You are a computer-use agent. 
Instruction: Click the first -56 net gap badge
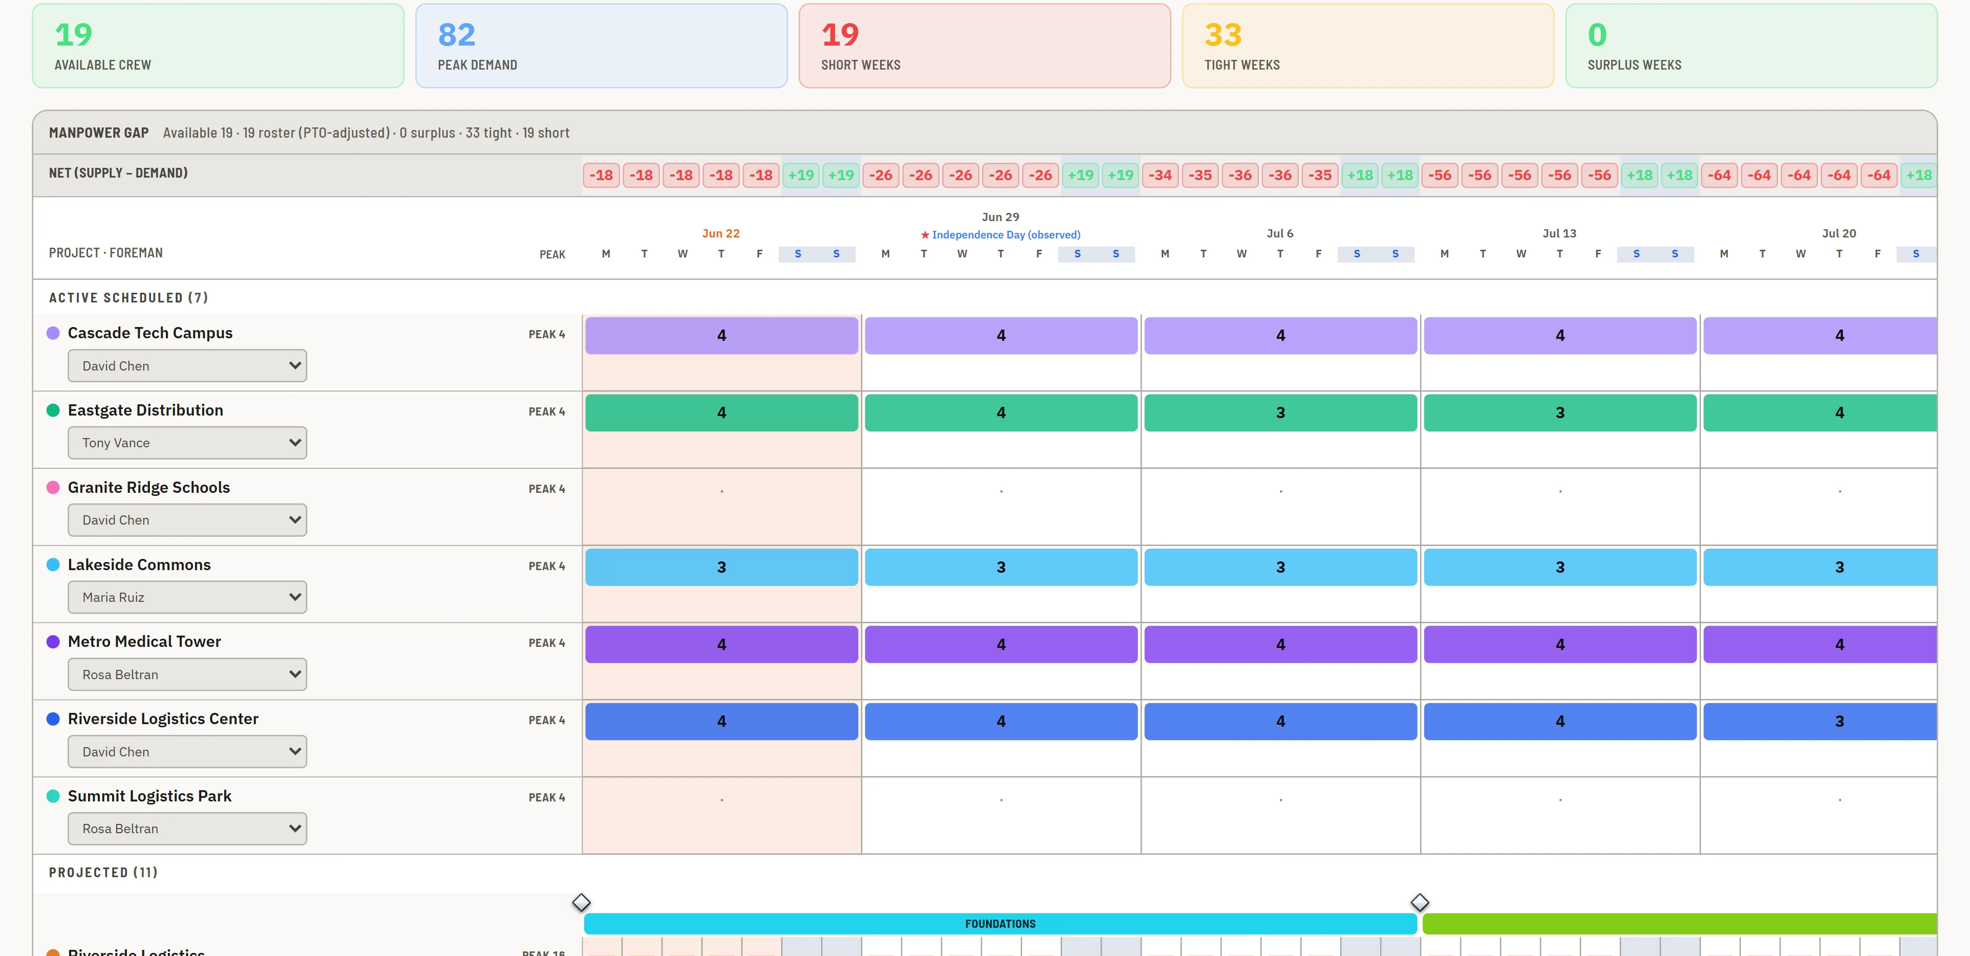[x=1439, y=175]
